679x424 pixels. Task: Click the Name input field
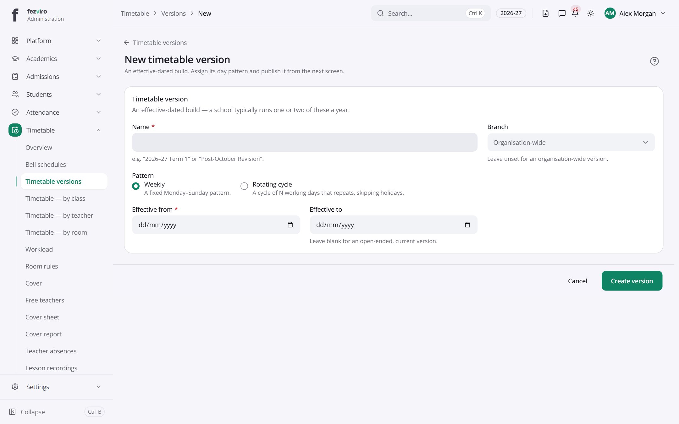[x=305, y=142]
